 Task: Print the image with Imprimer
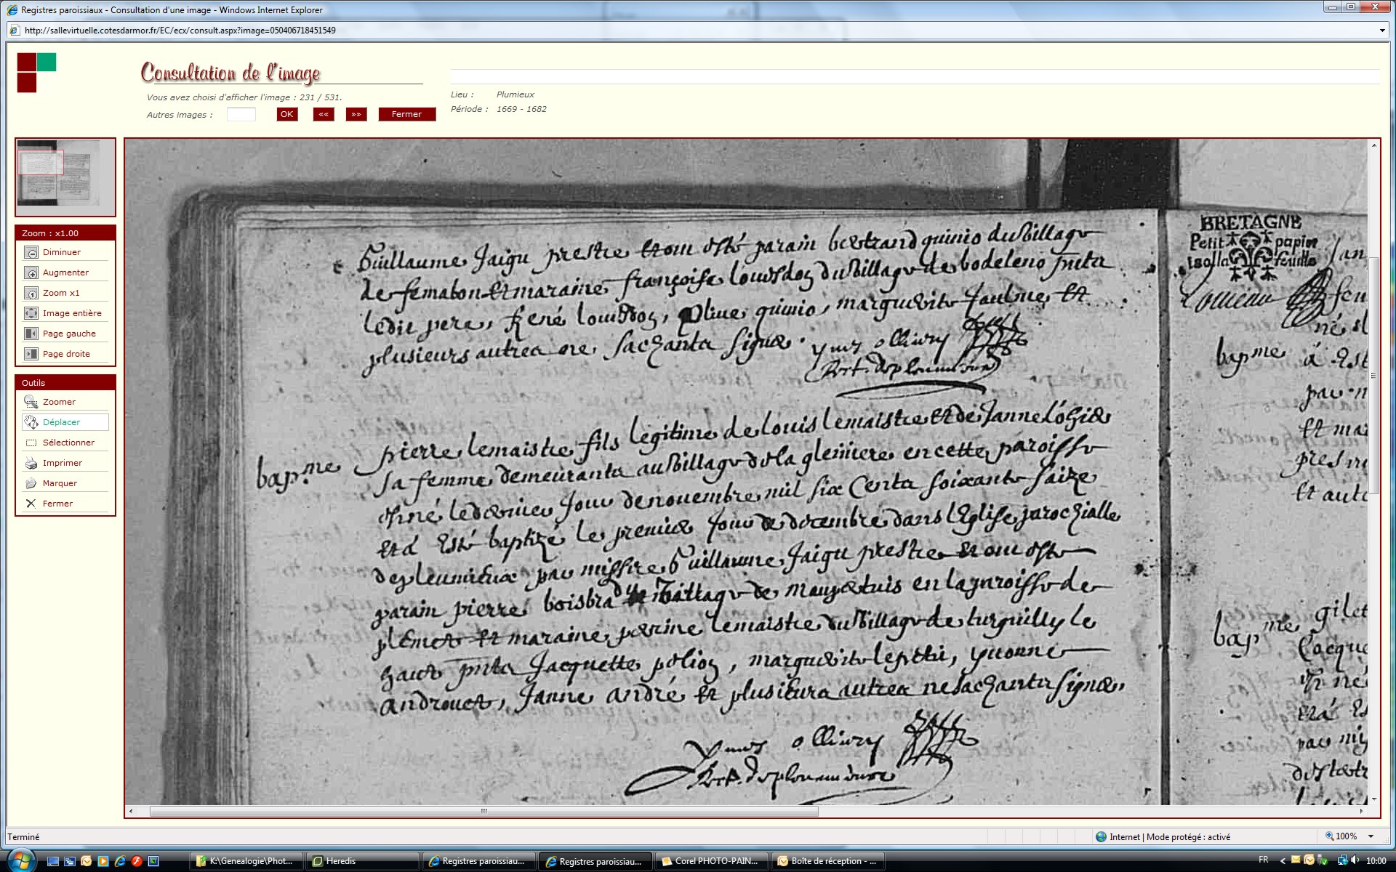point(31,463)
